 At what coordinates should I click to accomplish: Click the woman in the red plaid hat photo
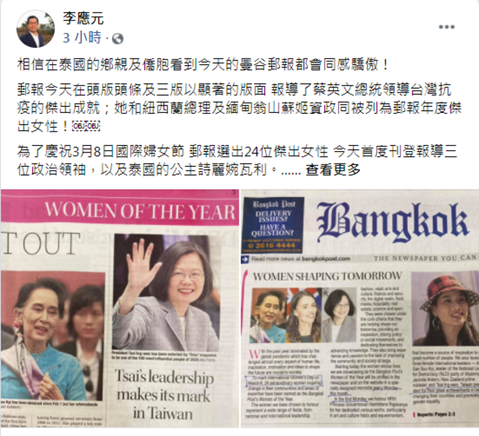coord(445,309)
